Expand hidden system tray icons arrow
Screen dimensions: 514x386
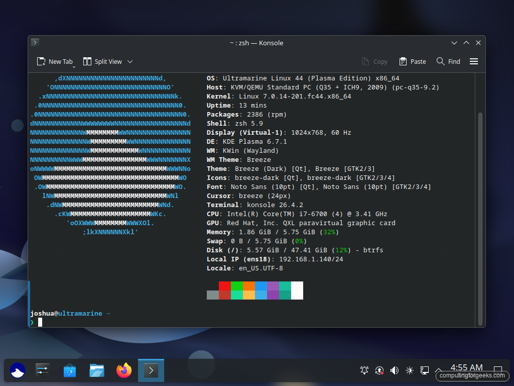[439, 370]
